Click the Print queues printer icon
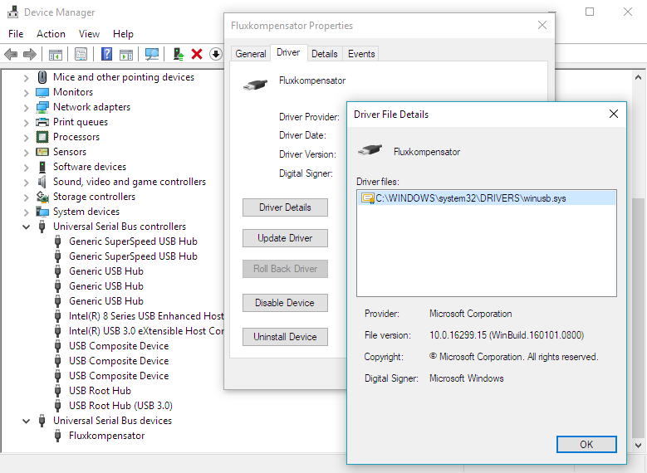 click(x=42, y=122)
